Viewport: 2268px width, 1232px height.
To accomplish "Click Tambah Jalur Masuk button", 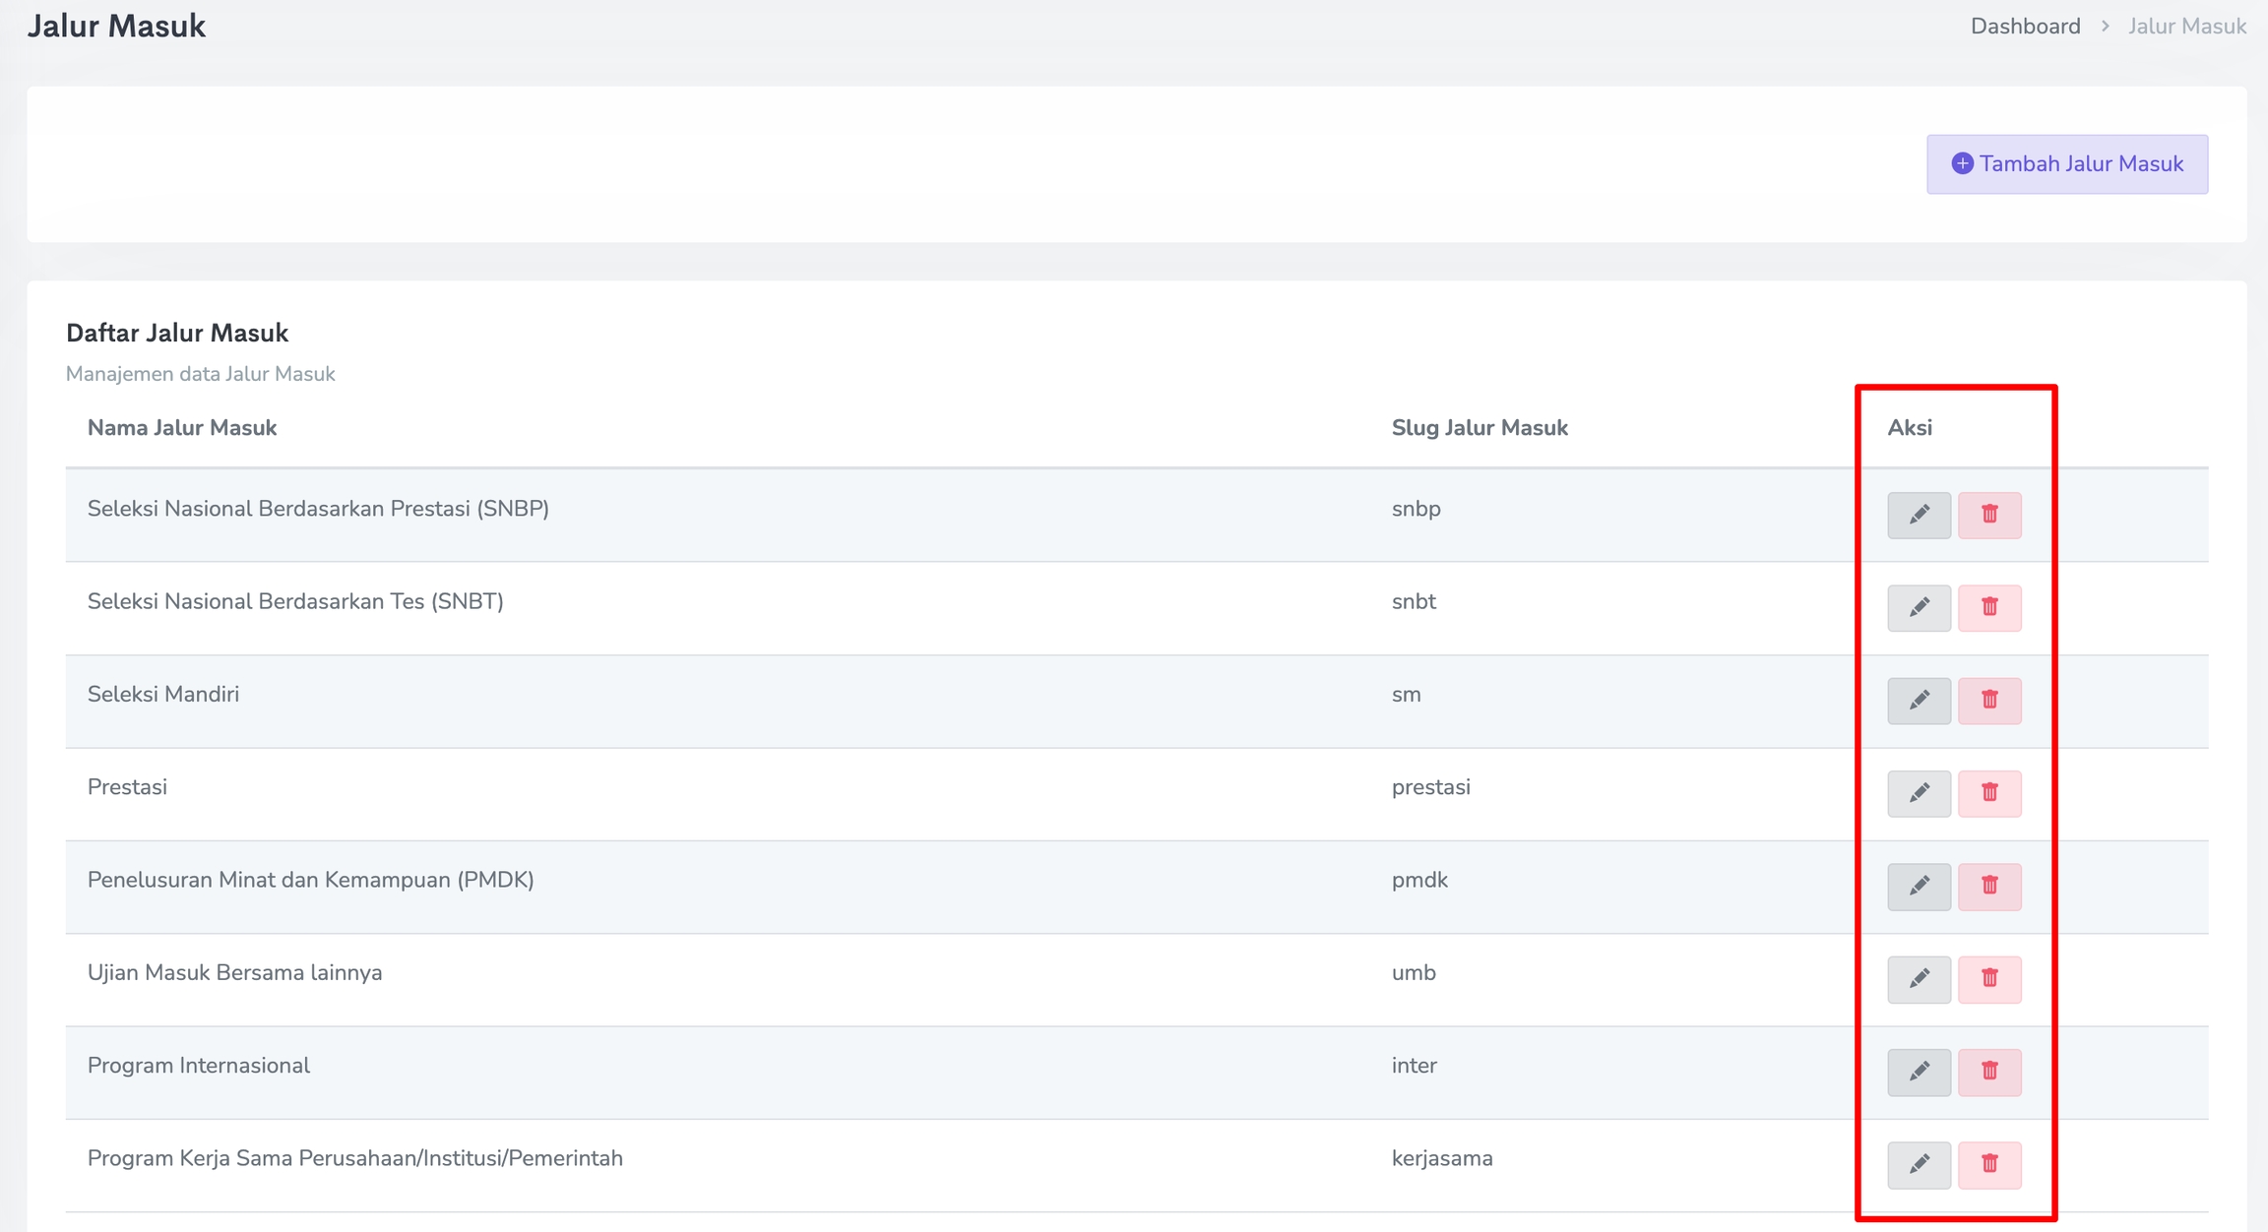I will (x=2066, y=164).
